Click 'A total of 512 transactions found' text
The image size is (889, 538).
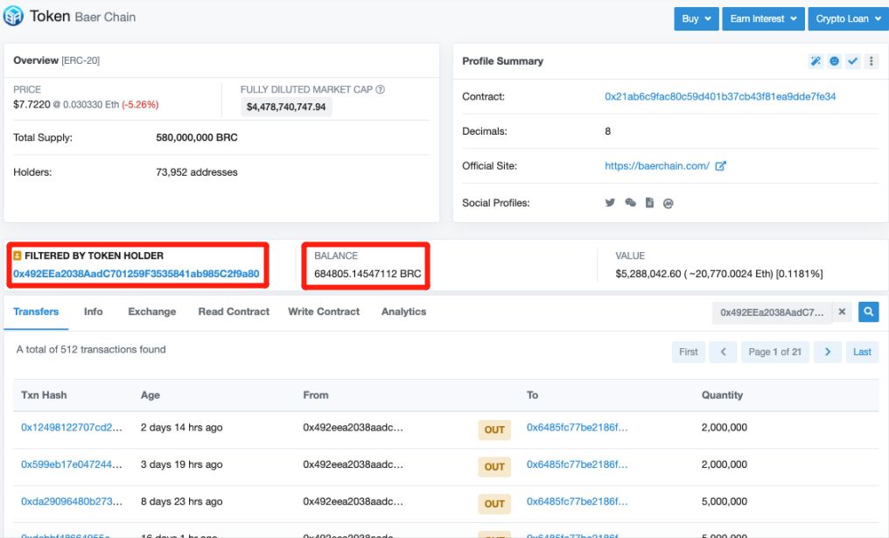(91, 349)
